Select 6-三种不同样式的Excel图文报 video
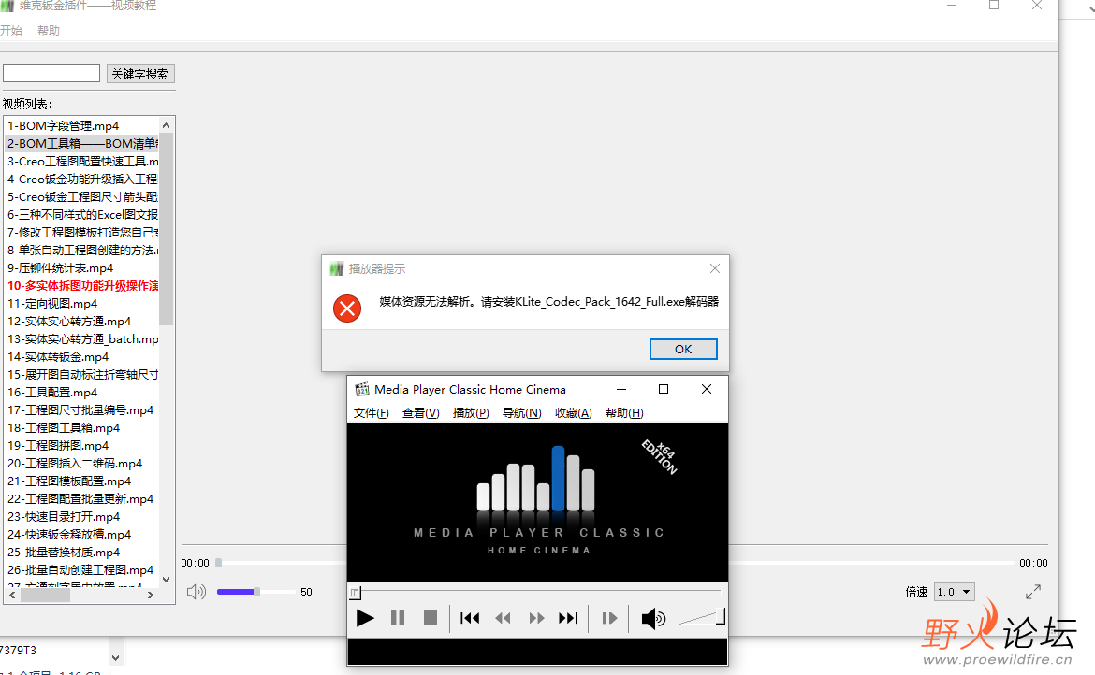 click(81, 215)
